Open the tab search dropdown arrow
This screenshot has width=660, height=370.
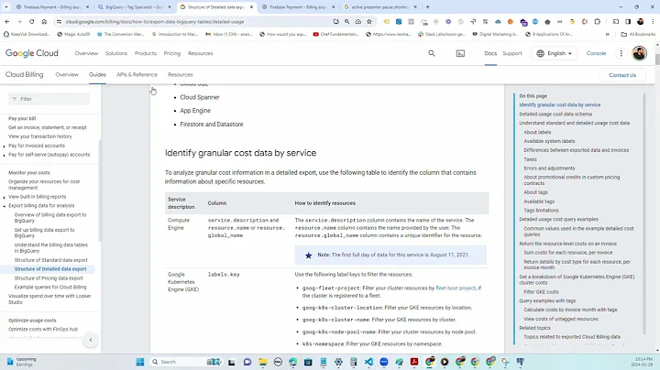[6, 6]
